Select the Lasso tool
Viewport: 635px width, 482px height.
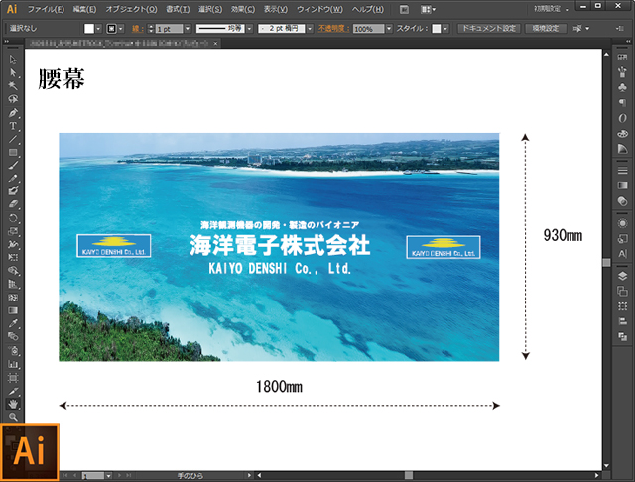(13, 99)
